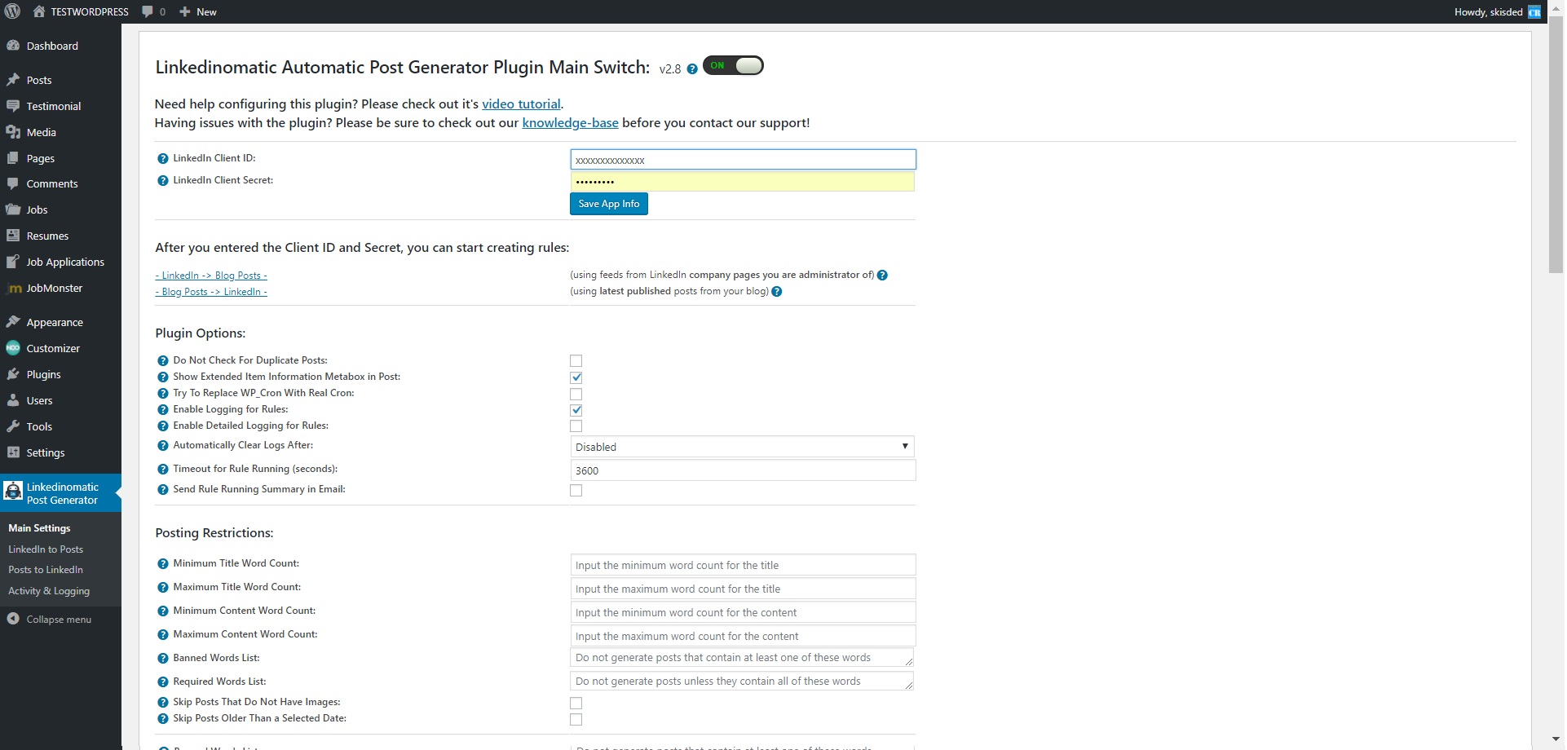This screenshot has height=750, width=1567.
Task: Click the Minimum Content Word Count field
Action: click(743, 612)
